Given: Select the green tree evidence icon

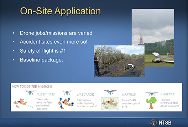Looking at the screenshot, I should 151,103.
